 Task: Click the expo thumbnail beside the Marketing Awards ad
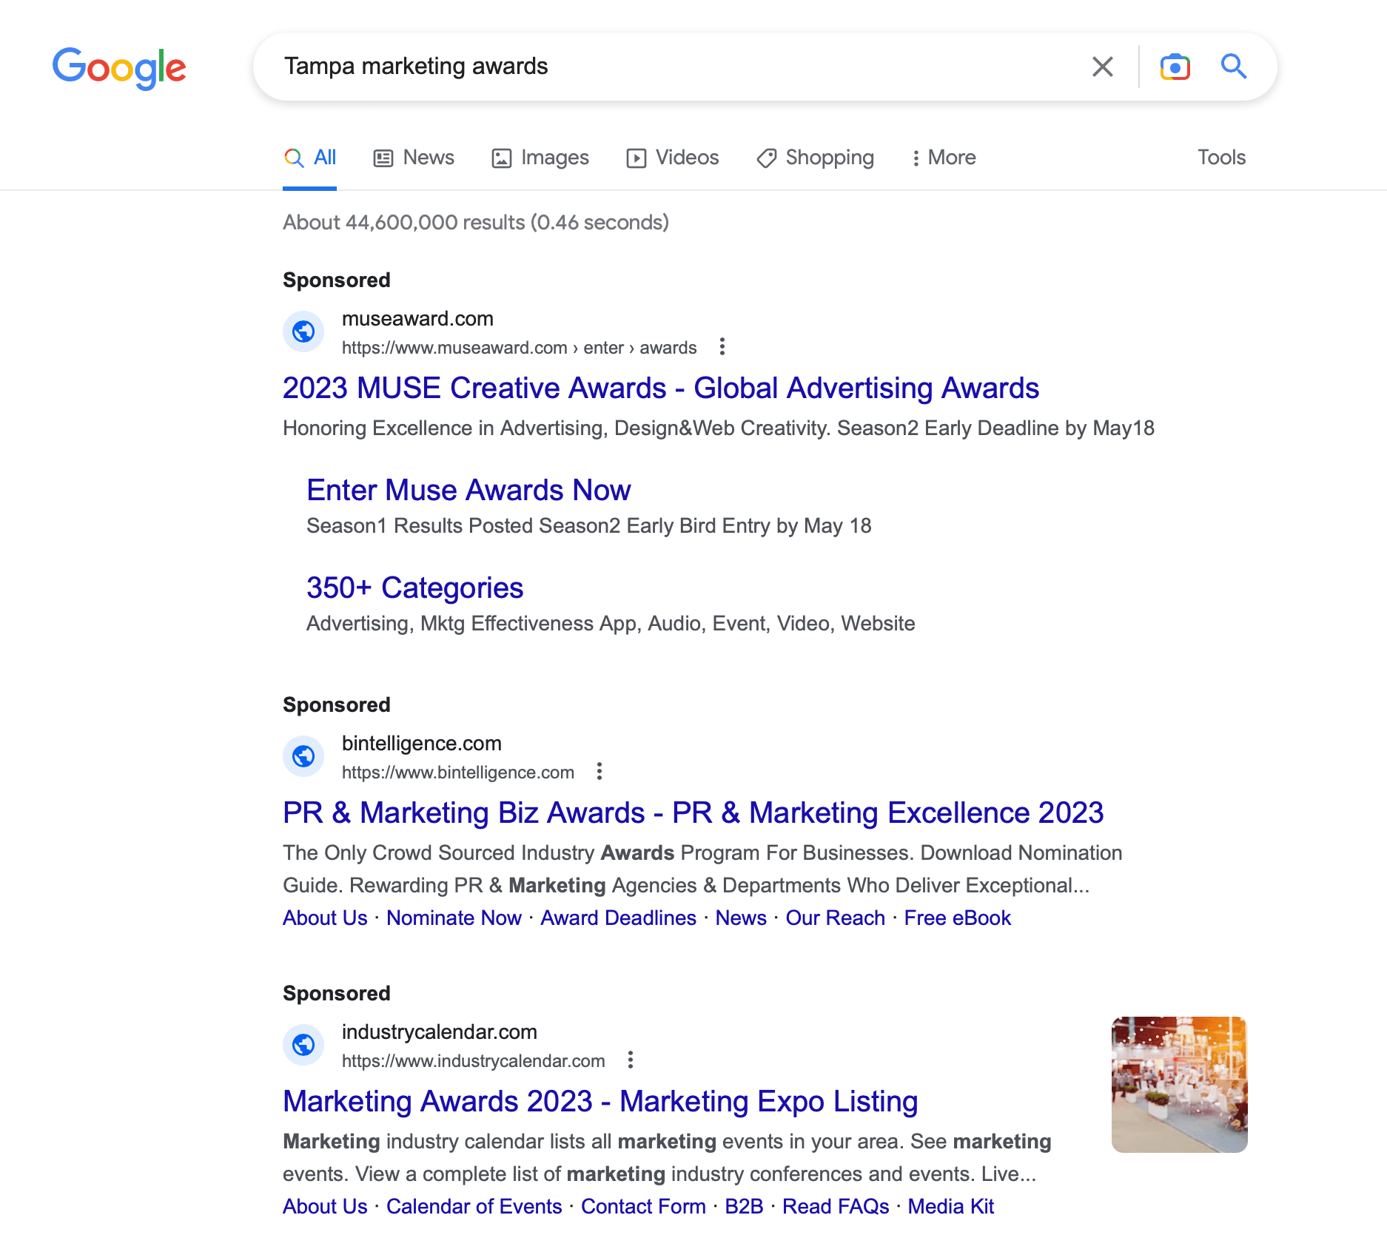pos(1179,1083)
